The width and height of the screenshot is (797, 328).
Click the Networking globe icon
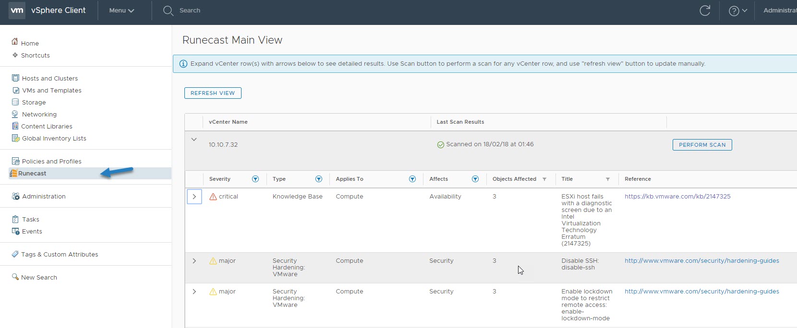click(15, 114)
